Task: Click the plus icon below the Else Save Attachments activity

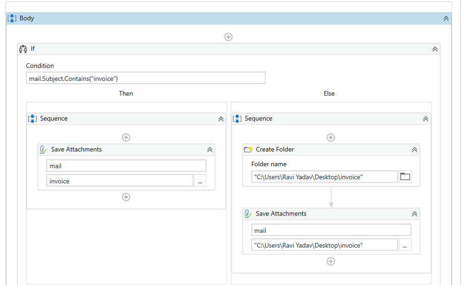Action: tap(330, 261)
